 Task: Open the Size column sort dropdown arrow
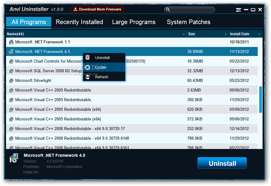tap(226, 34)
